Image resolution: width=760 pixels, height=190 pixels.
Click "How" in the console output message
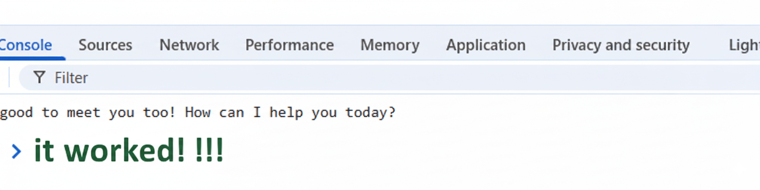pos(198,113)
